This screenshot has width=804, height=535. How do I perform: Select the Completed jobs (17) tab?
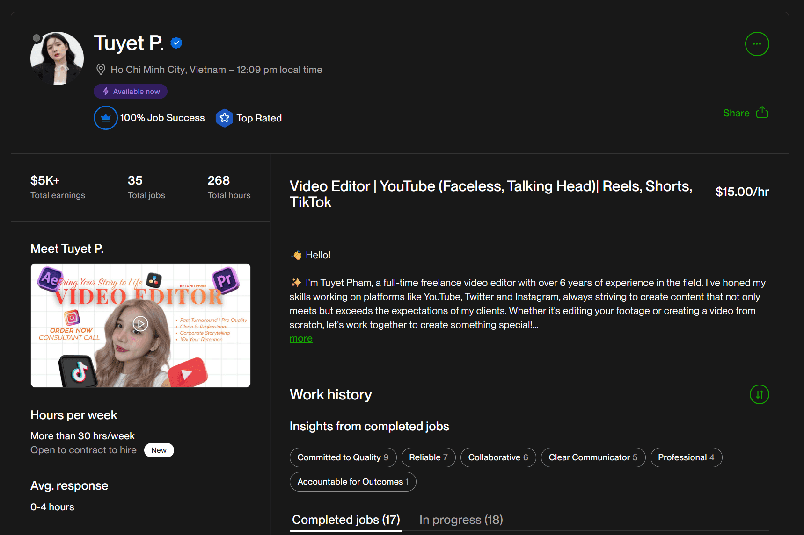coord(346,520)
